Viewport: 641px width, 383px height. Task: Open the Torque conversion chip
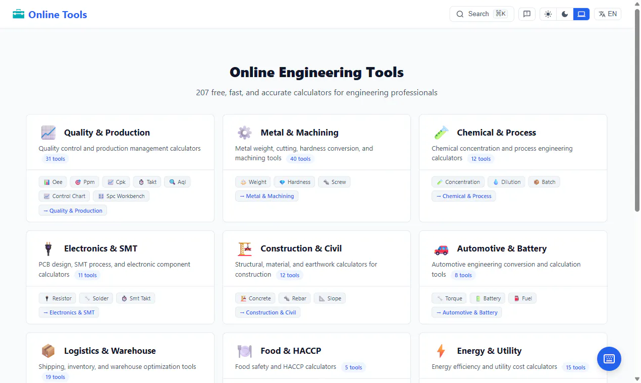coord(449,298)
